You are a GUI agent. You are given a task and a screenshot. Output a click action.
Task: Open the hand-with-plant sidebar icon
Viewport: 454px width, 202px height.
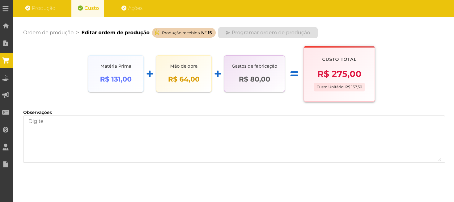[x=6, y=78]
